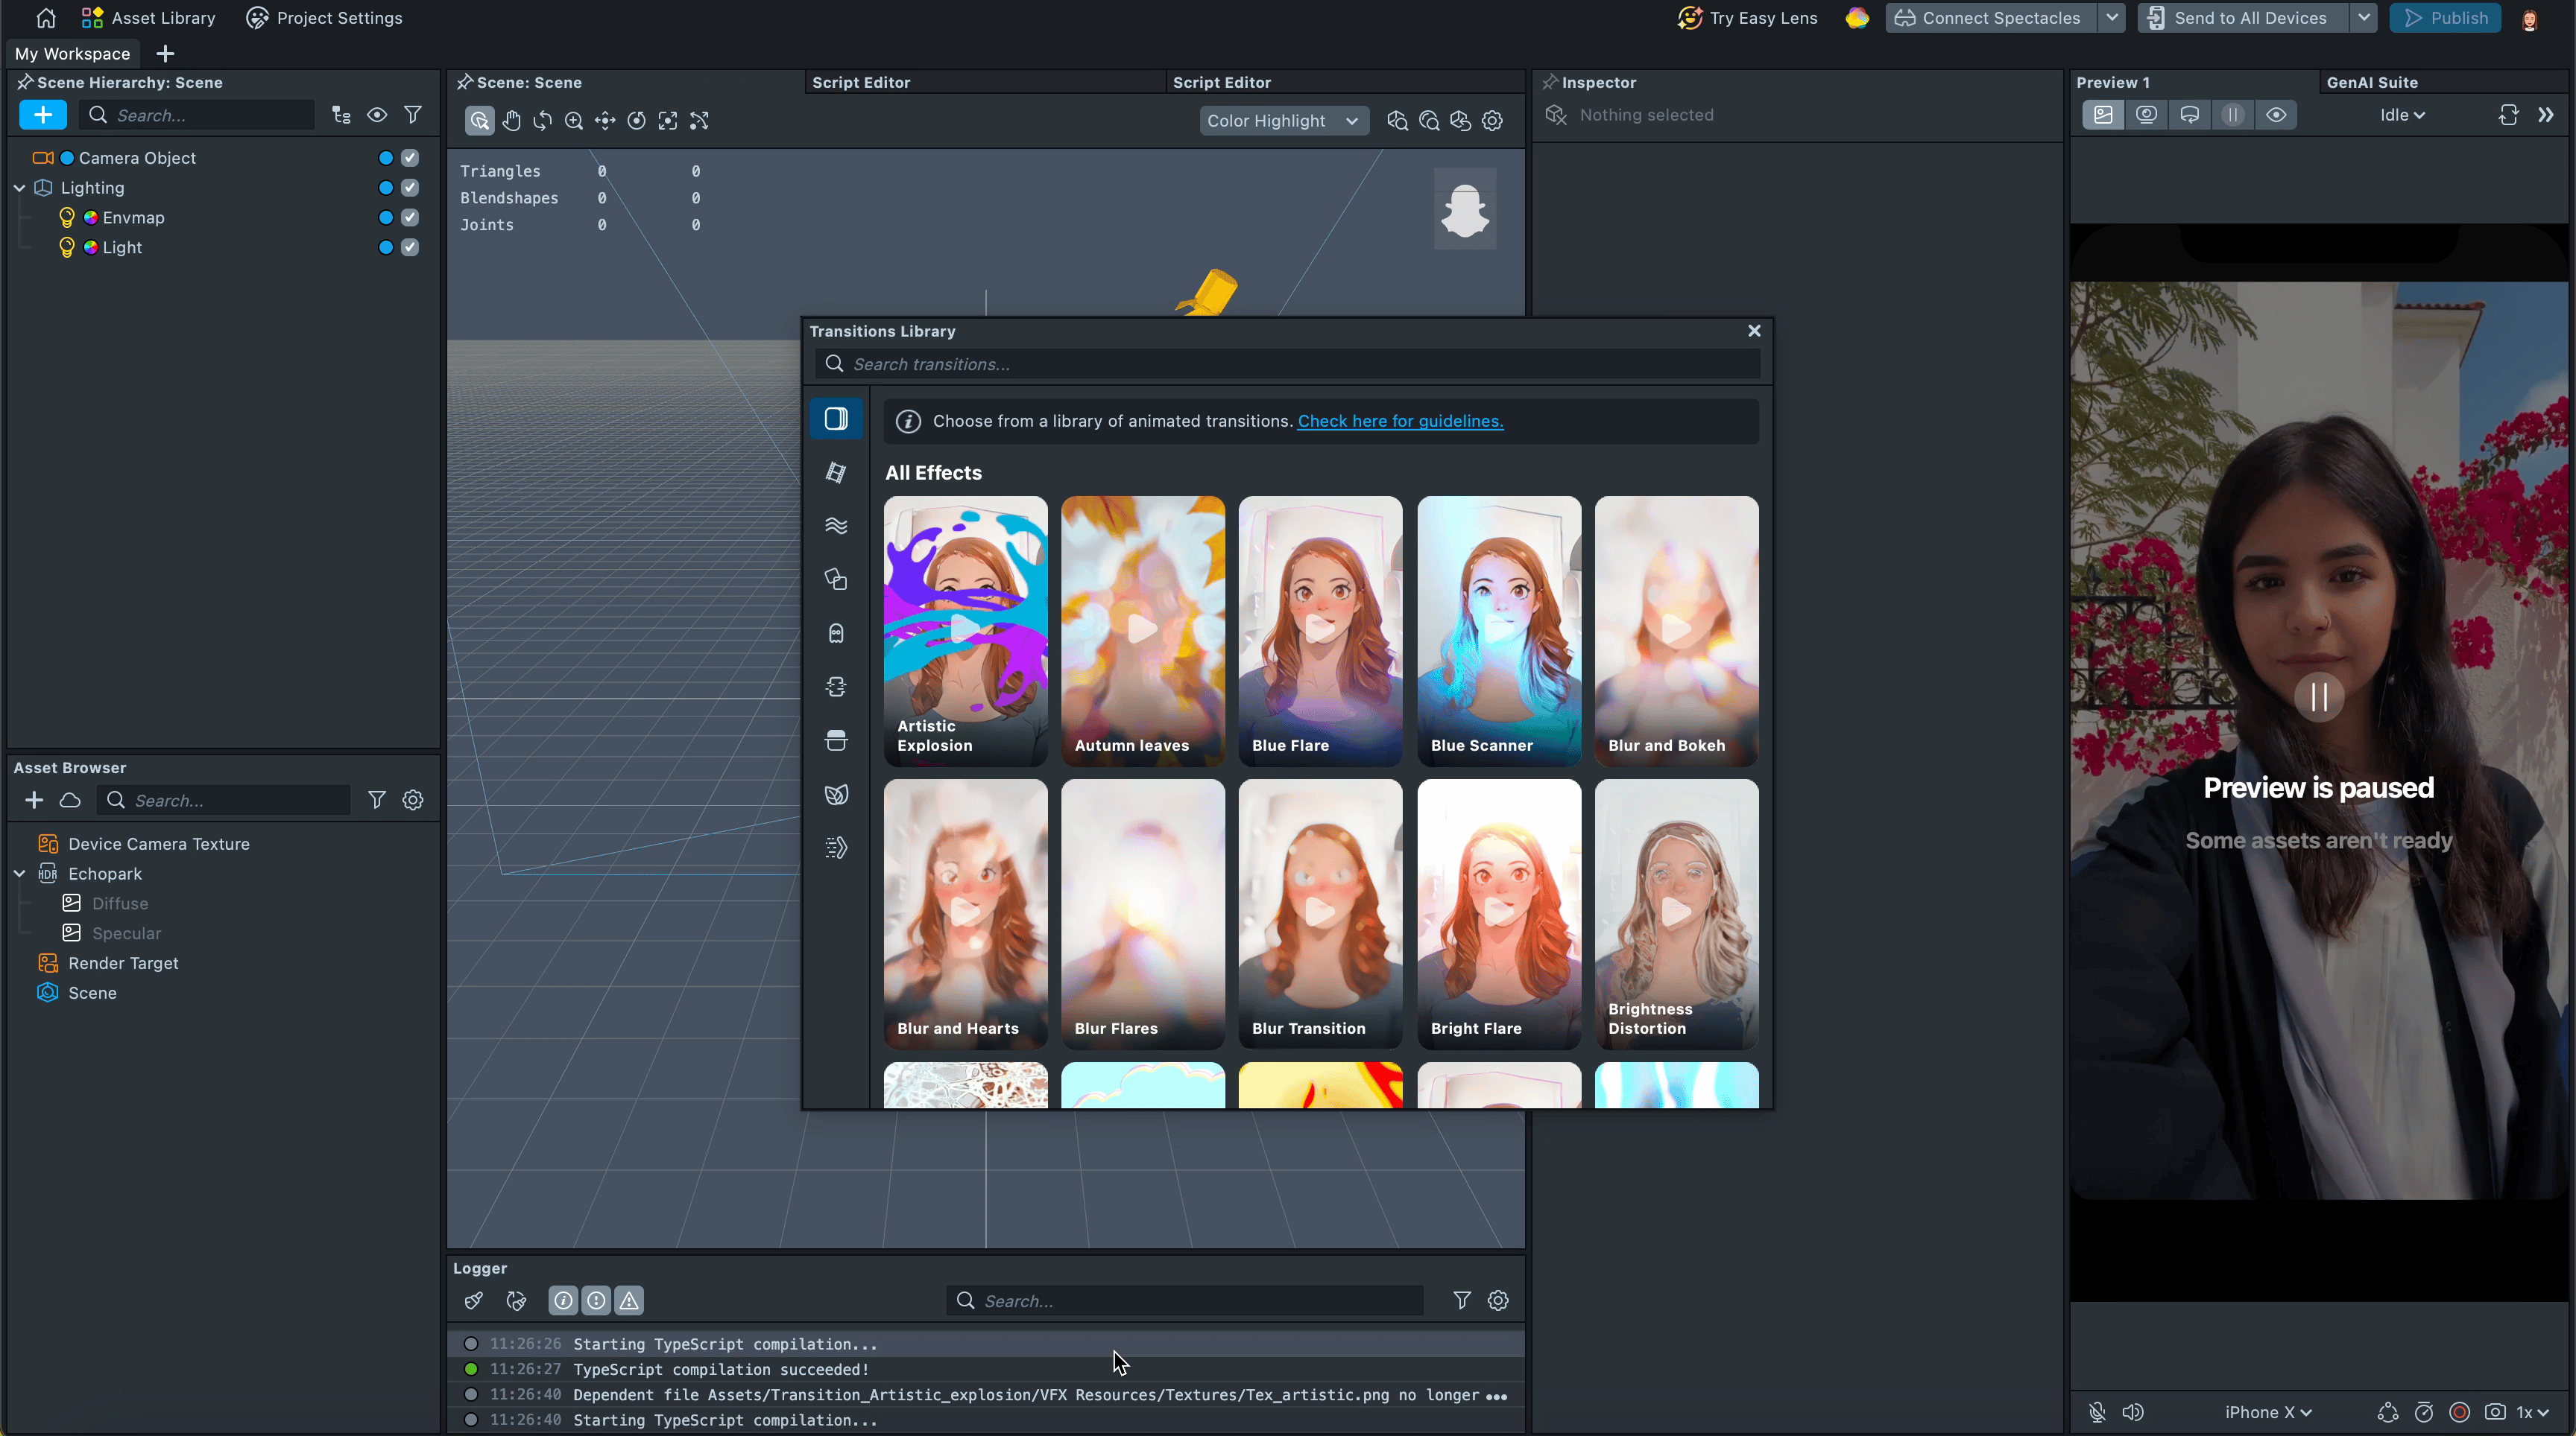Click the Snapchat ghost icon in scene view
Screen dimensions: 2576x1436
tap(1464, 209)
